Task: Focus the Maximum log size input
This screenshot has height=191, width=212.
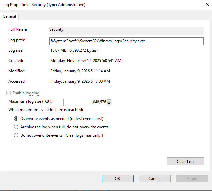Action: pos(85,102)
